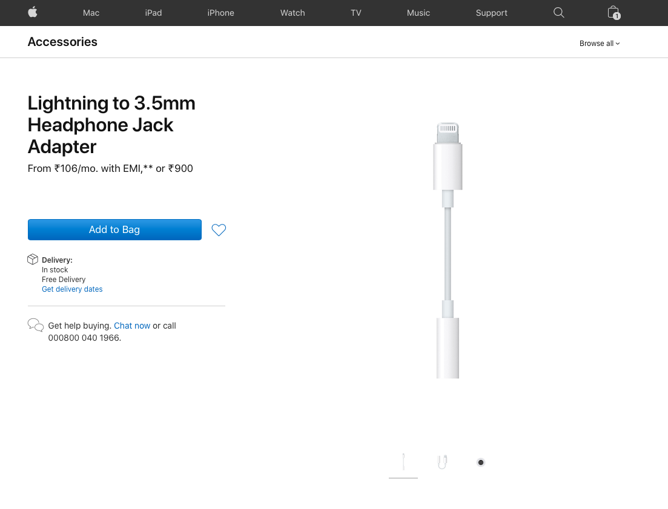The image size is (668, 509).
Task: Open the Mac menu
Action: click(91, 13)
